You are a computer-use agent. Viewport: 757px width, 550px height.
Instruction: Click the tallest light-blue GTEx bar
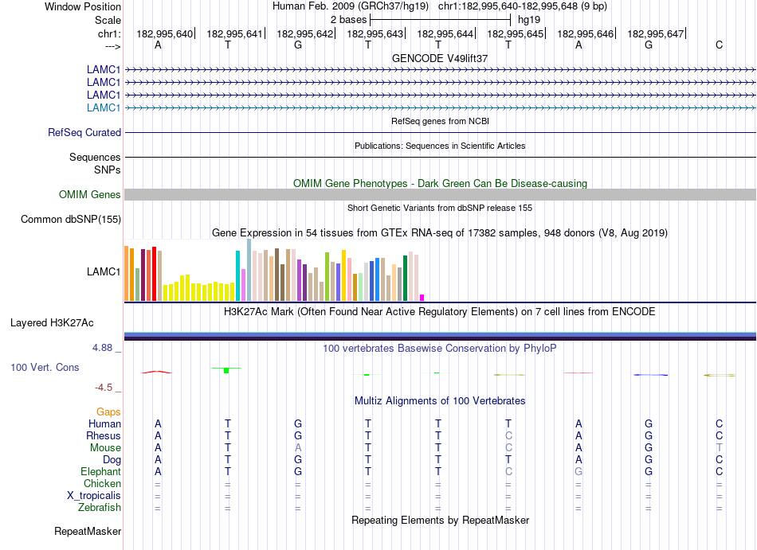(249, 271)
